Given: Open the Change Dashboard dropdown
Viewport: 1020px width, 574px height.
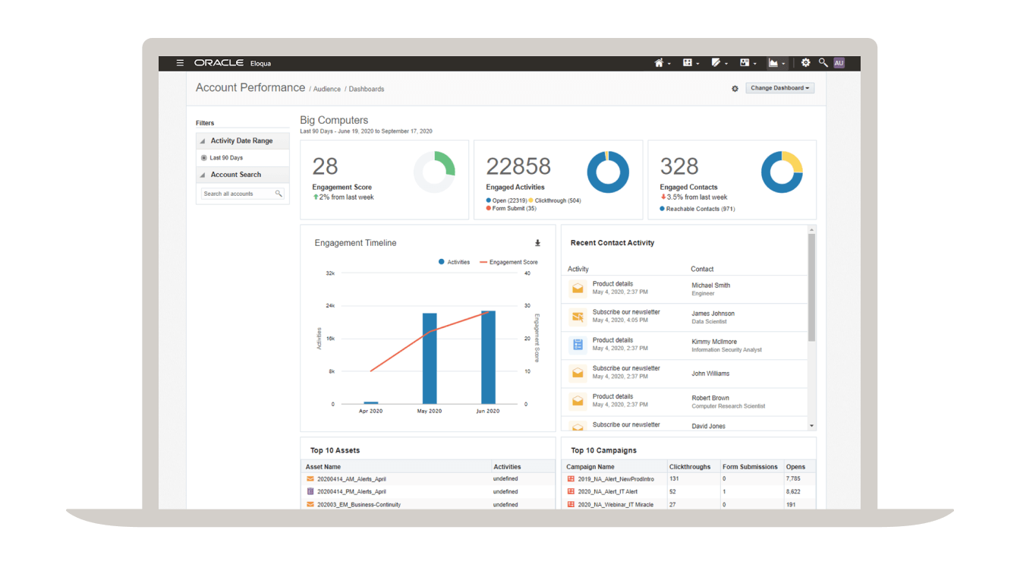Looking at the screenshot, I should (780, 87).
